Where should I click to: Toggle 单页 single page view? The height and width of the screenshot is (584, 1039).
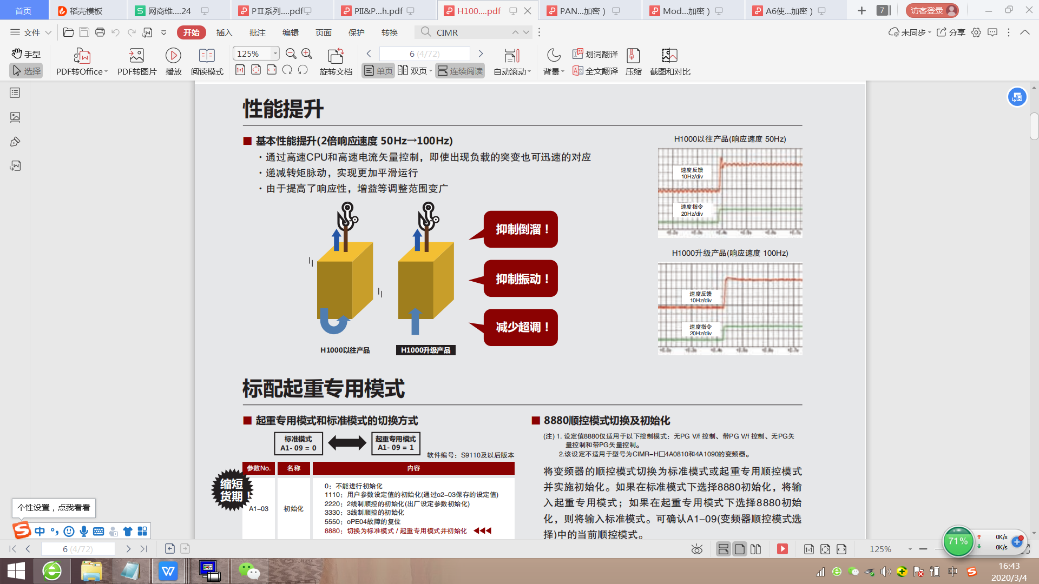pos(378,71)
